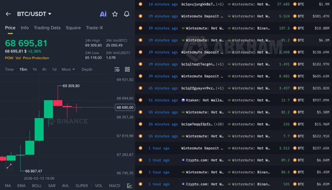
Task: Select the 1d timeframe
Action: click(x=54, y=69)
